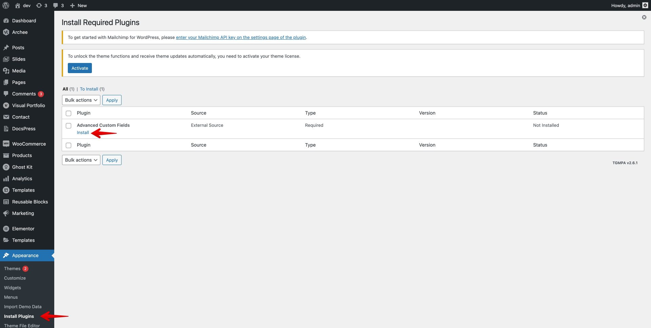Select the Posts menu icon
The width and height of the screenshot is (651, 328).
(x=6, y=47)
